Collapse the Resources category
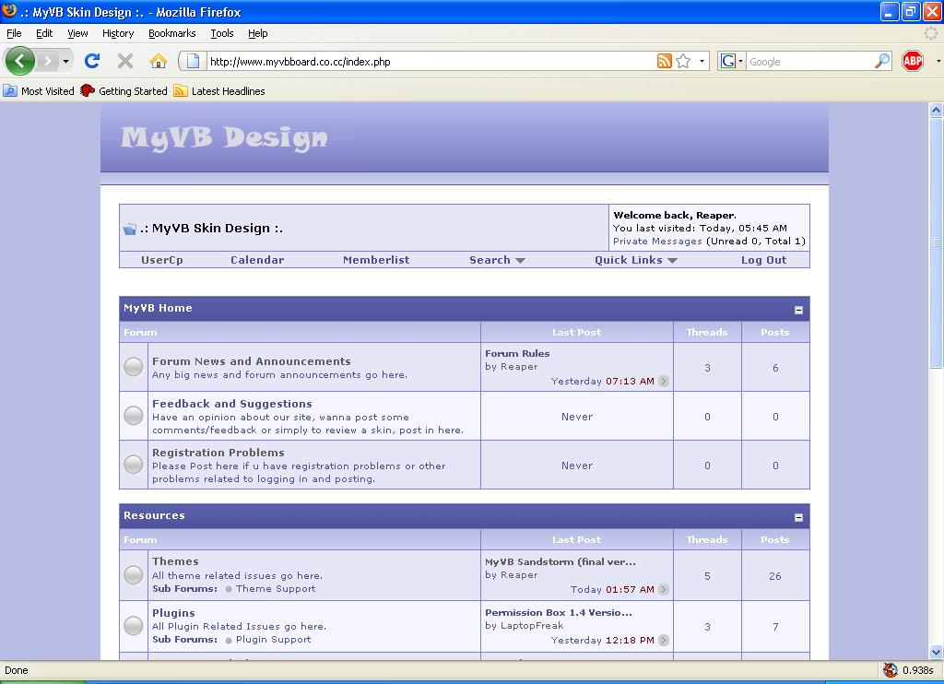This screenshot has width=944, height=684. [798, 517]
